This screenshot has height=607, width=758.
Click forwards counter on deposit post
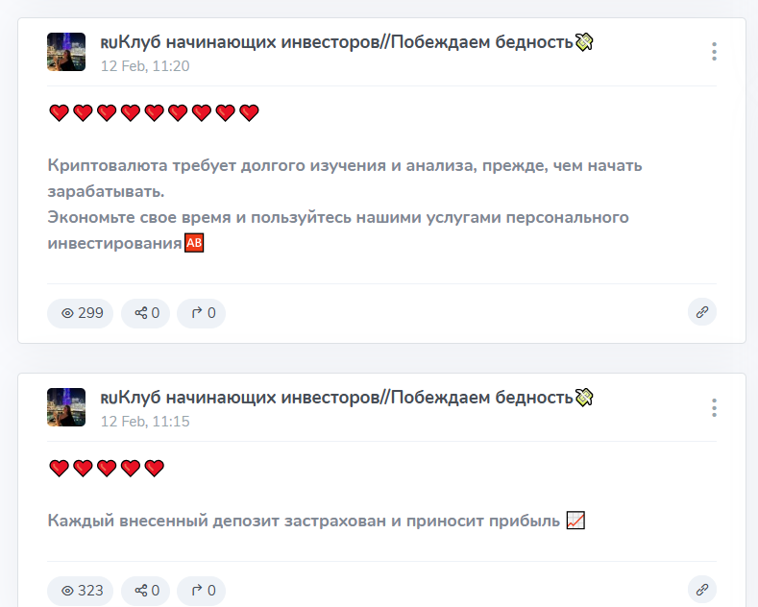coord(202,591)
